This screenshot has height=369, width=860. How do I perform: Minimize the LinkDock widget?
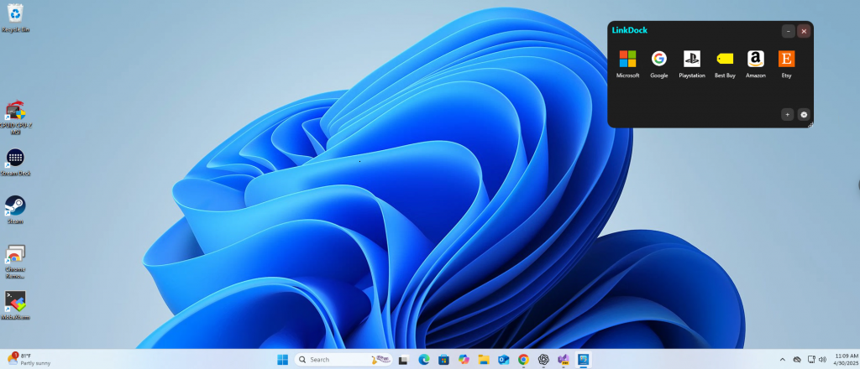click(788, 31)
